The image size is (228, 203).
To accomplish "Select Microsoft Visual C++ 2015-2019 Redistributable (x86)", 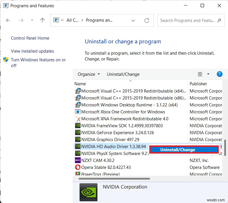I will 134,98.
